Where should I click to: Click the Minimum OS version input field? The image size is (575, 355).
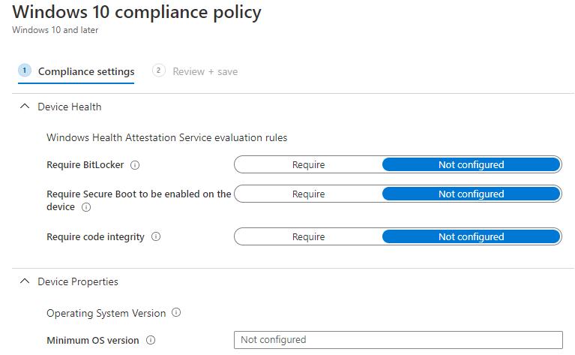pos(398,340)
